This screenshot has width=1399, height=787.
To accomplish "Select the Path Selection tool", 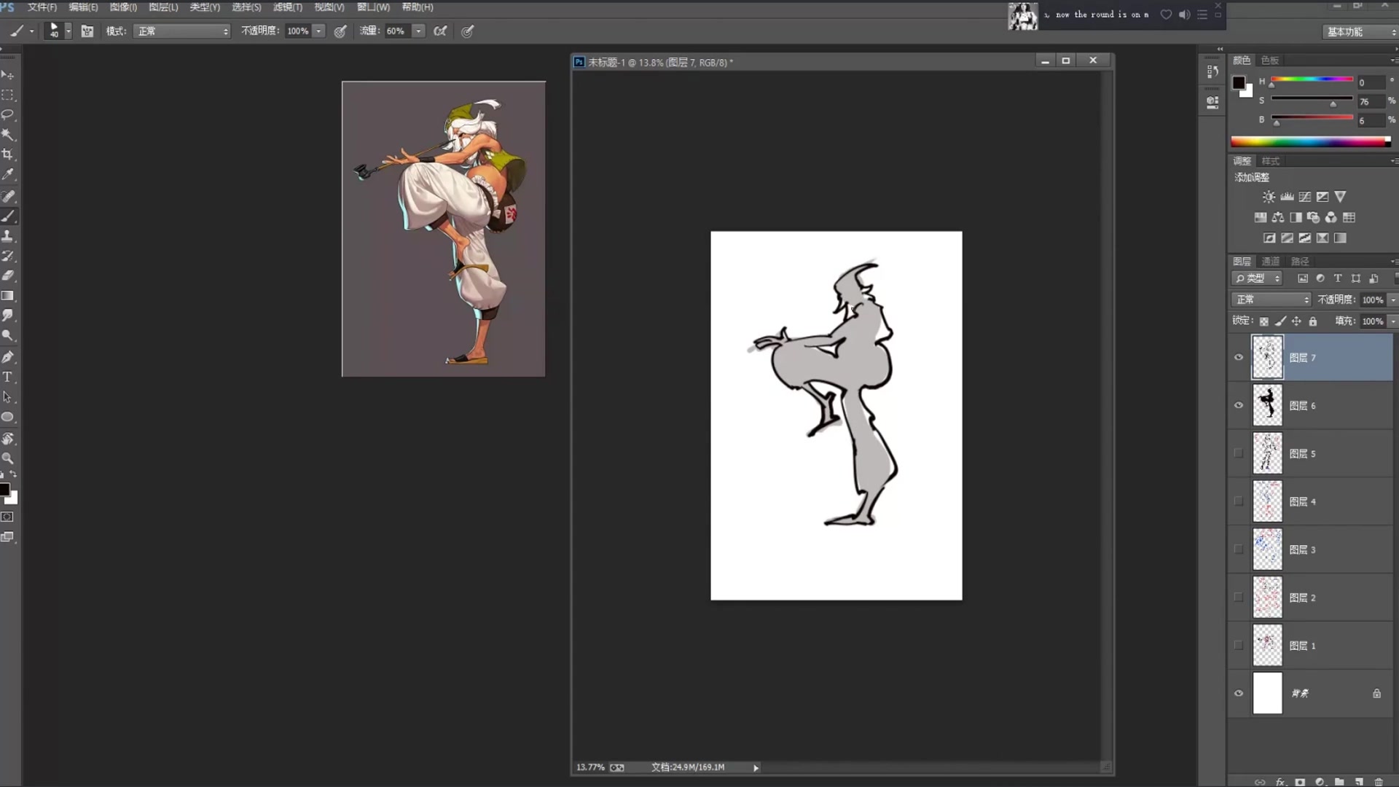I will coord(8,397).
